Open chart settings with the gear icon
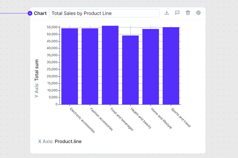The height and width of the screenshot is (158, 238). (x=198, y=12)
